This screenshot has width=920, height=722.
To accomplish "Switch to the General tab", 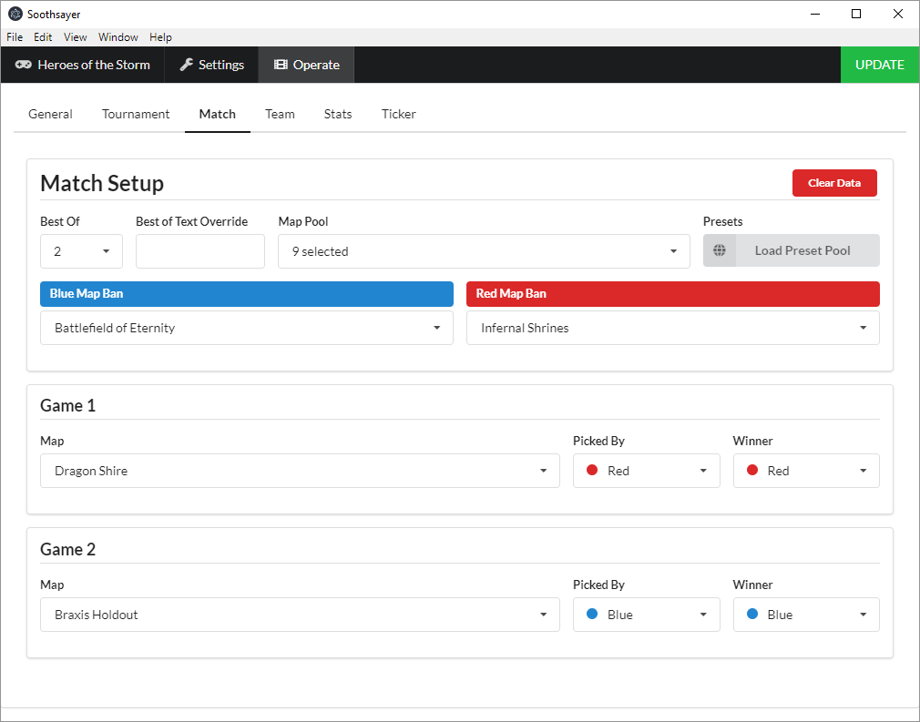I will (x=50, y=114).
